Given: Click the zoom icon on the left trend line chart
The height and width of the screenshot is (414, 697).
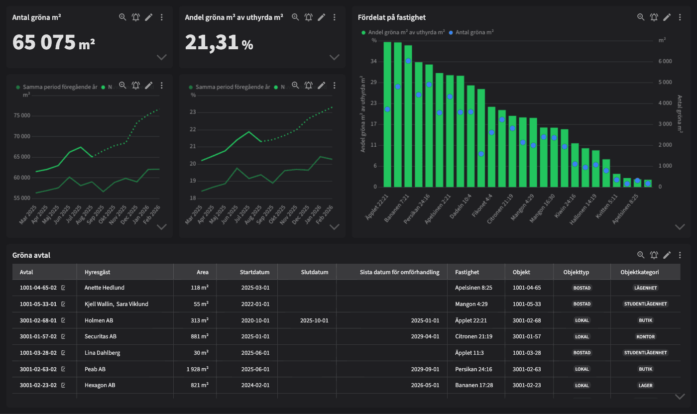Looking at the screenshot, I should (122, 85).
